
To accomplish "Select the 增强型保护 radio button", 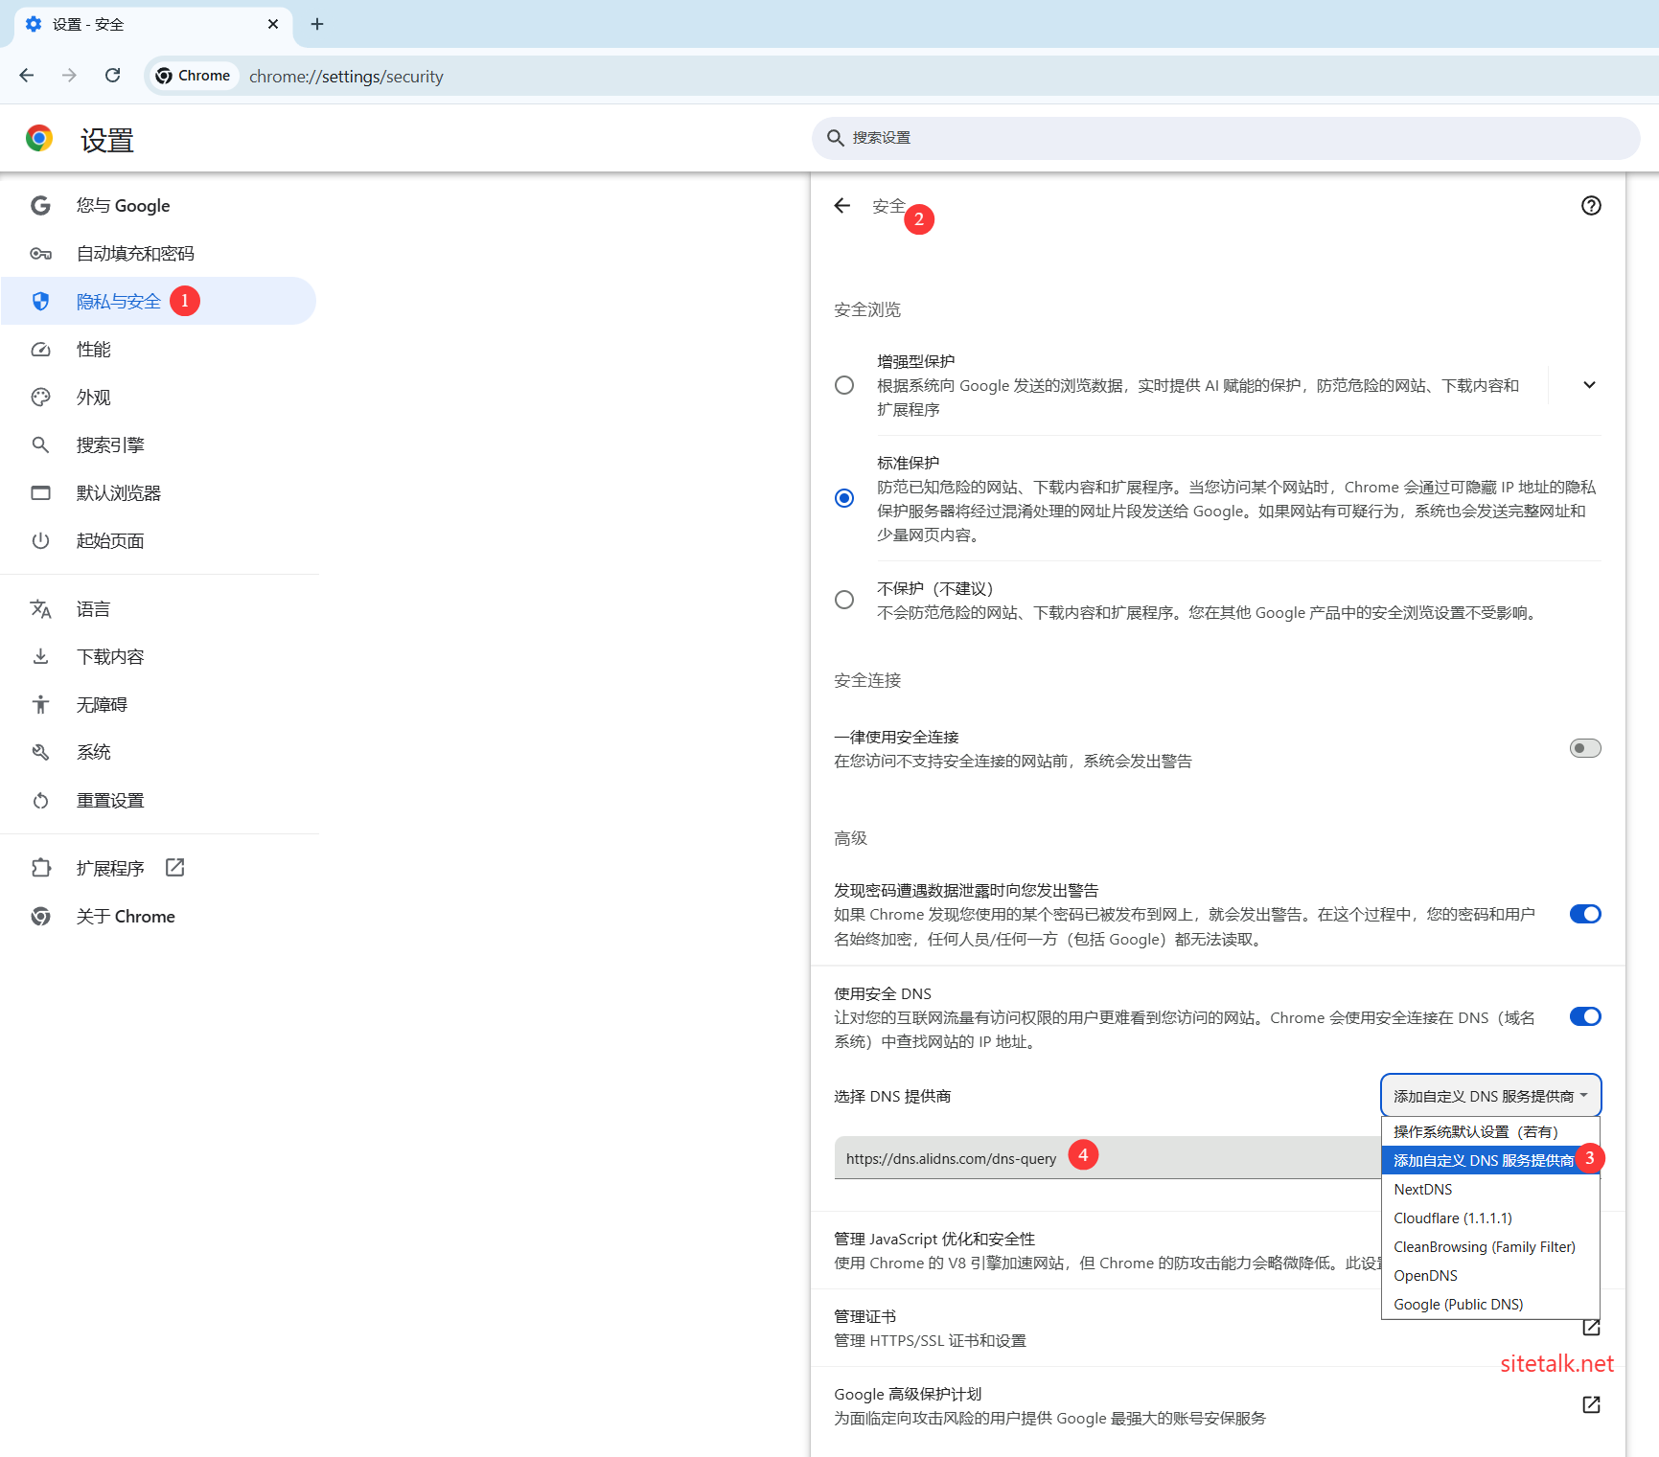I will [x=844, y=385].
